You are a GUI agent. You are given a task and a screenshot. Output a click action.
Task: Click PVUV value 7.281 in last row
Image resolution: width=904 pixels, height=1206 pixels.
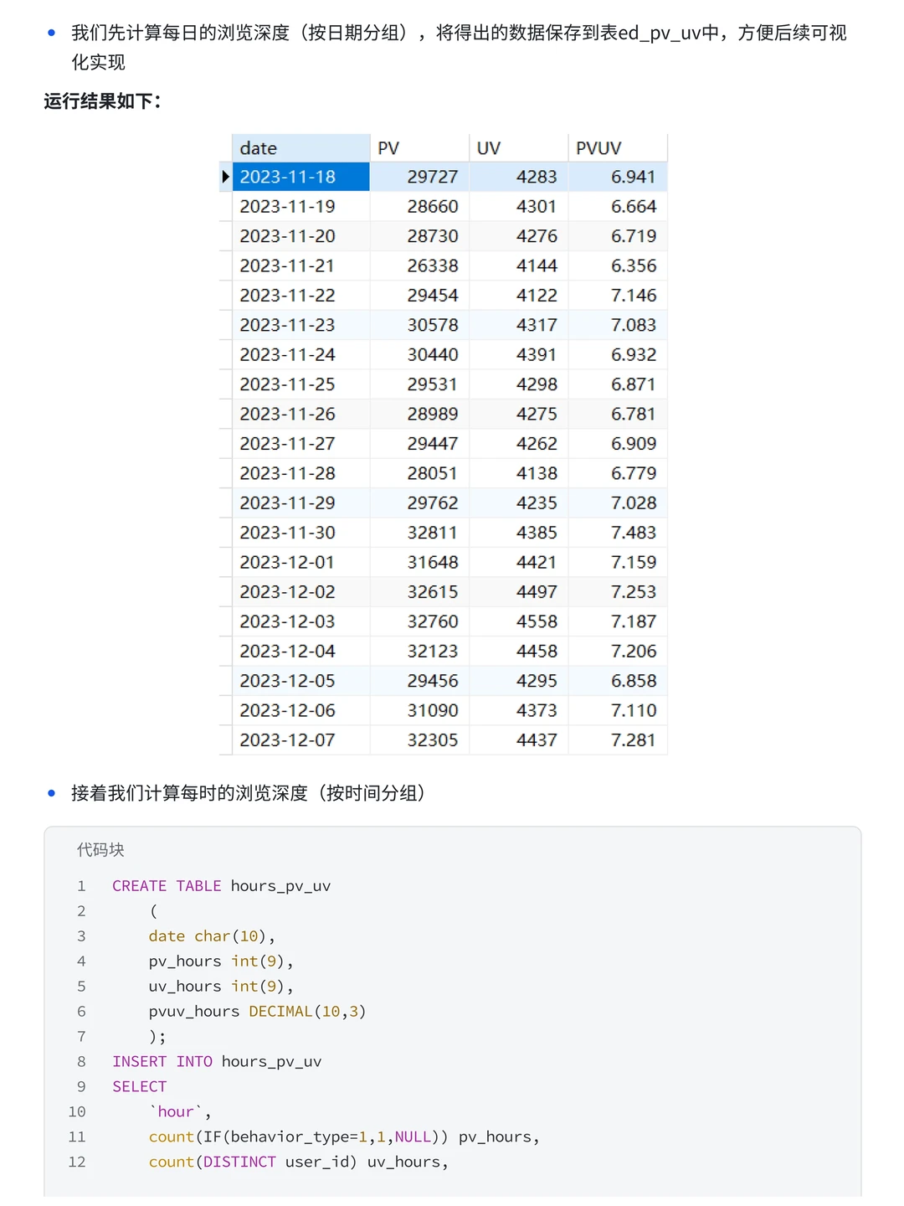pos(634,740)
